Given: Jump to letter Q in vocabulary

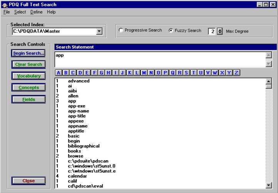Looking at the screenshot, I should [x=172, y=72].
